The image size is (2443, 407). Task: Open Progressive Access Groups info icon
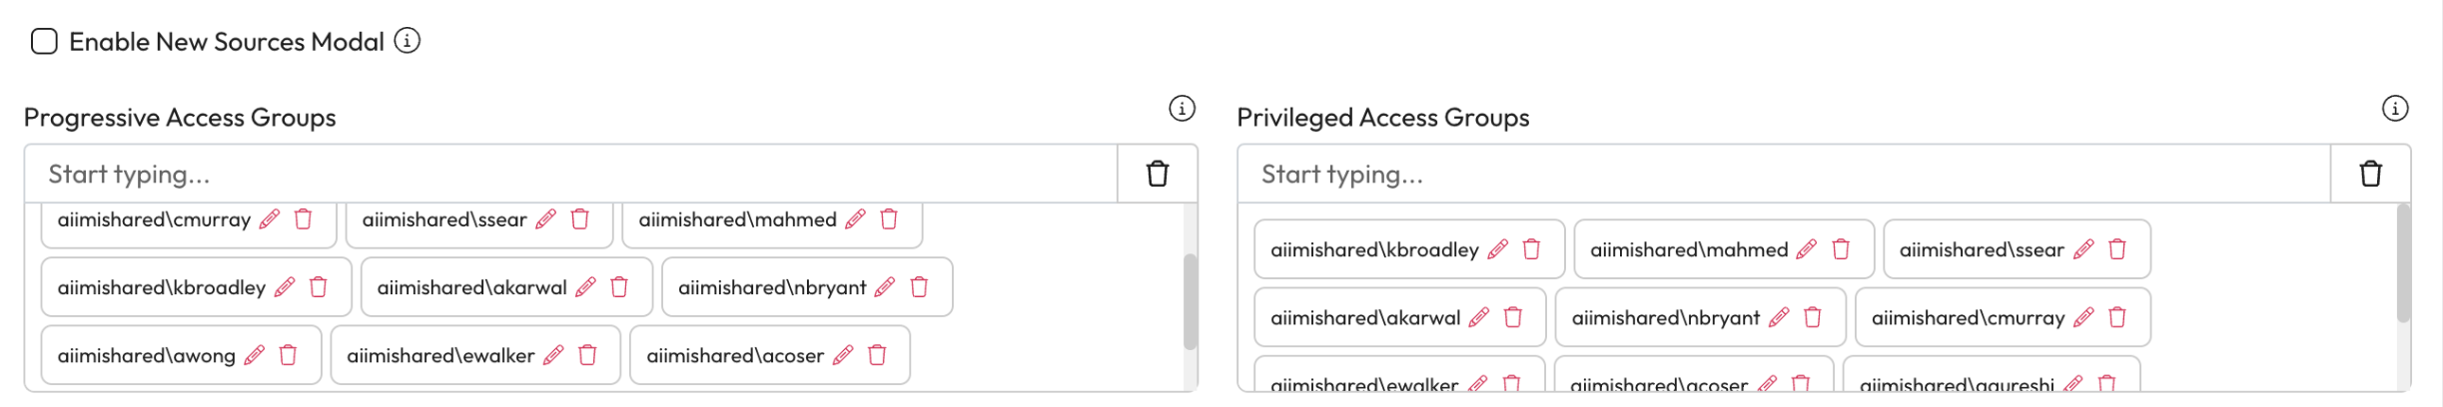coord(1182,109)
